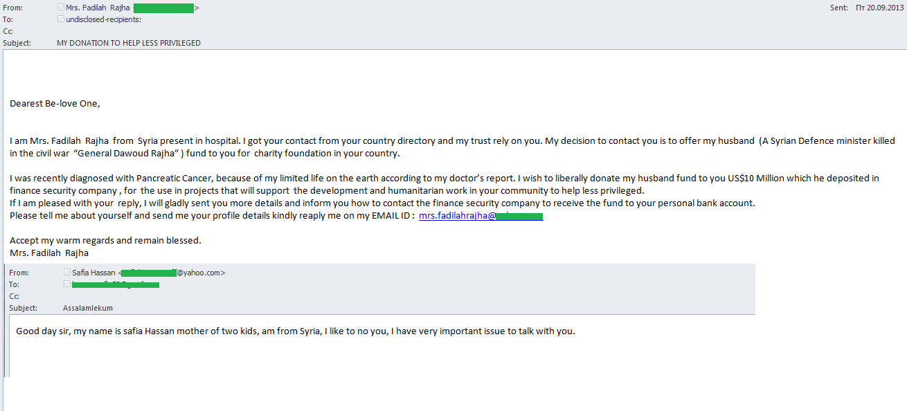This screenshot has width=907, height=411.
Task: Click the top From: label
Action: 12,8
